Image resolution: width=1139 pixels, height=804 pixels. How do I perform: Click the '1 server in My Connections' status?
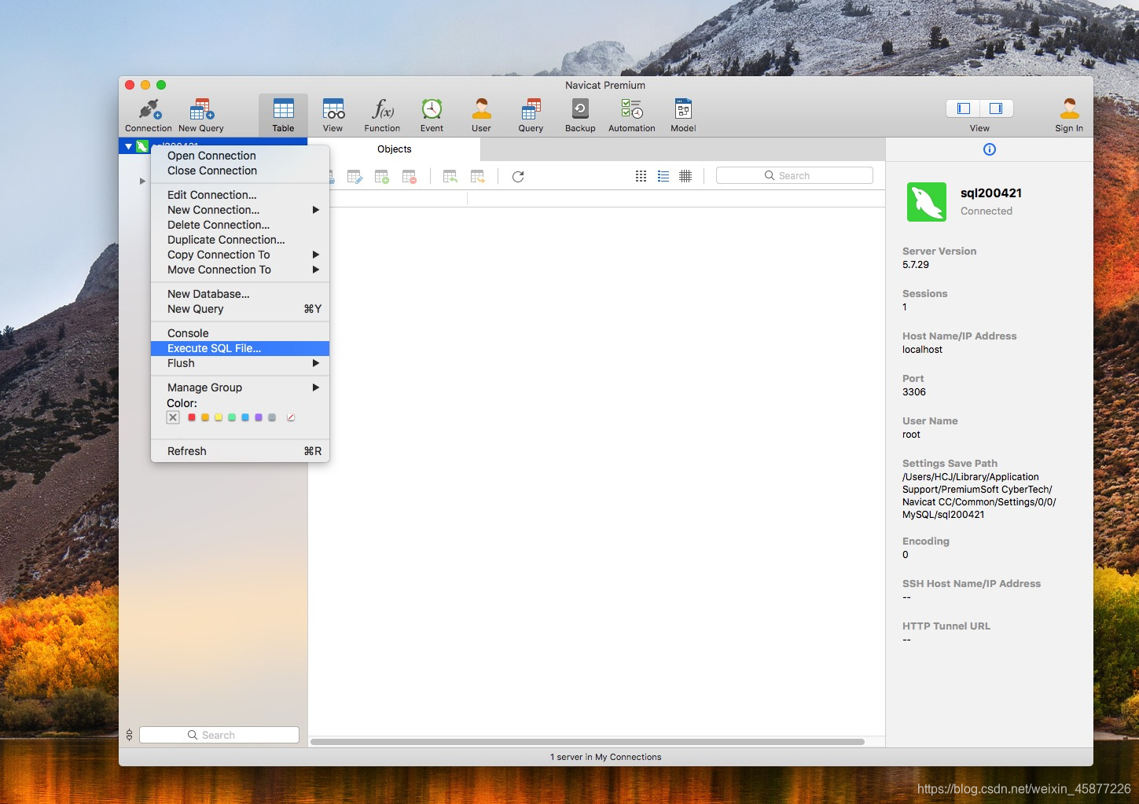(x=606, y=757)
